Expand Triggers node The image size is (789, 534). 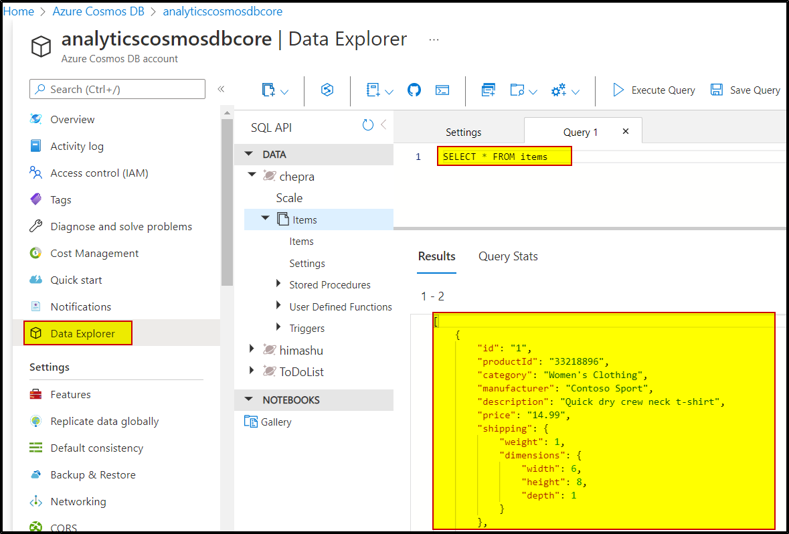tap(278, 327)
